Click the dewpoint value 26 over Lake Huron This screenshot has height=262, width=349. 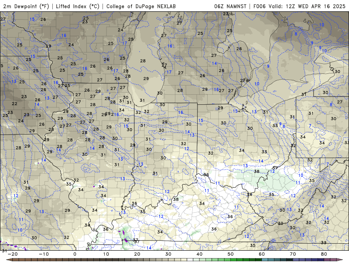coord(239,48)
